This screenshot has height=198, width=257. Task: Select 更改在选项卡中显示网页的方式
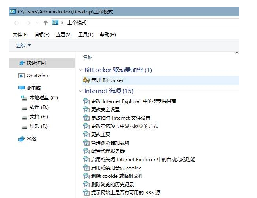pyautogui.click(x=125, y=126)
